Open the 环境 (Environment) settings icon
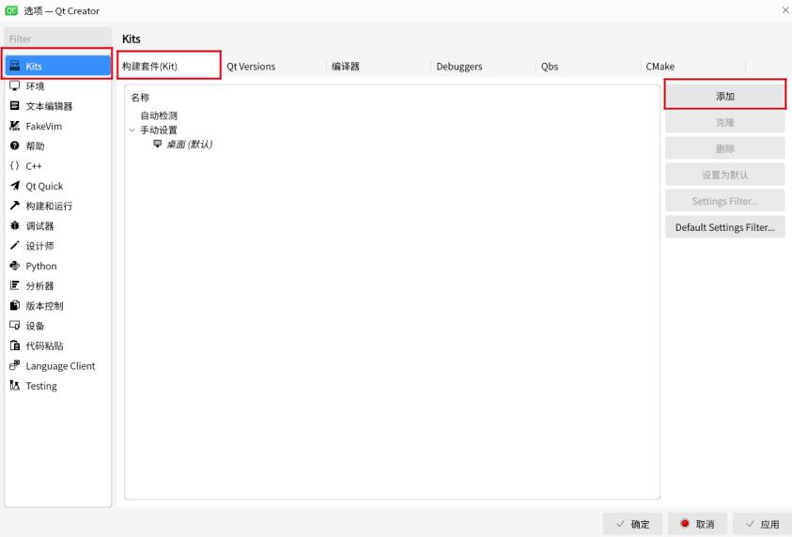Viewport: 792px width, 537px height. tap(15, 86)
